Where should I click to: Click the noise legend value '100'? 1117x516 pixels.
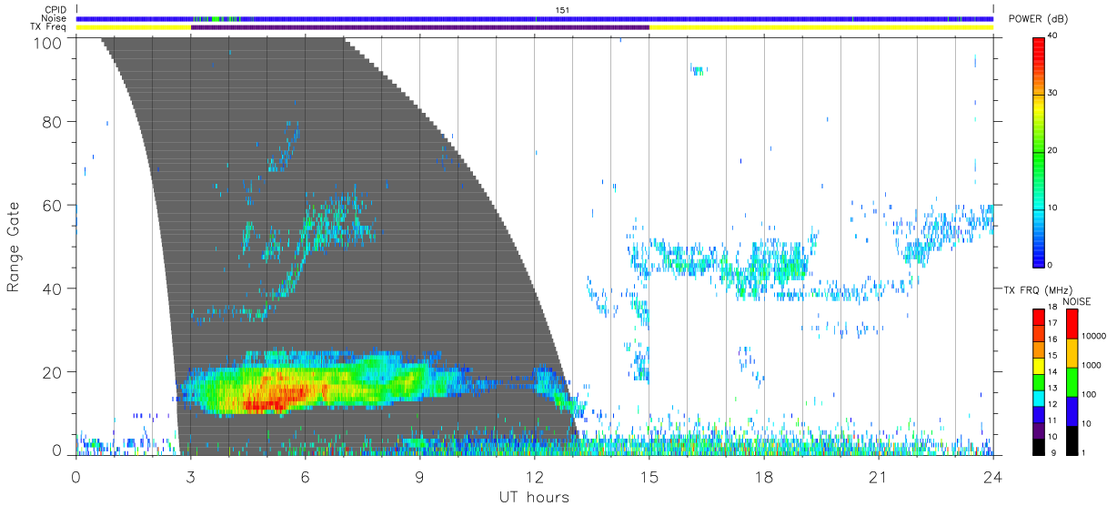point(1089,394)
